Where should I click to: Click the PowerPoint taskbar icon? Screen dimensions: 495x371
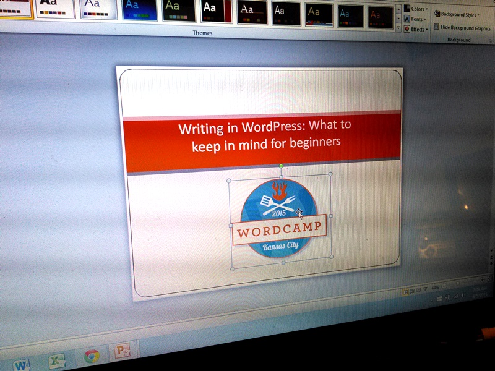click(x=122, y=351)
